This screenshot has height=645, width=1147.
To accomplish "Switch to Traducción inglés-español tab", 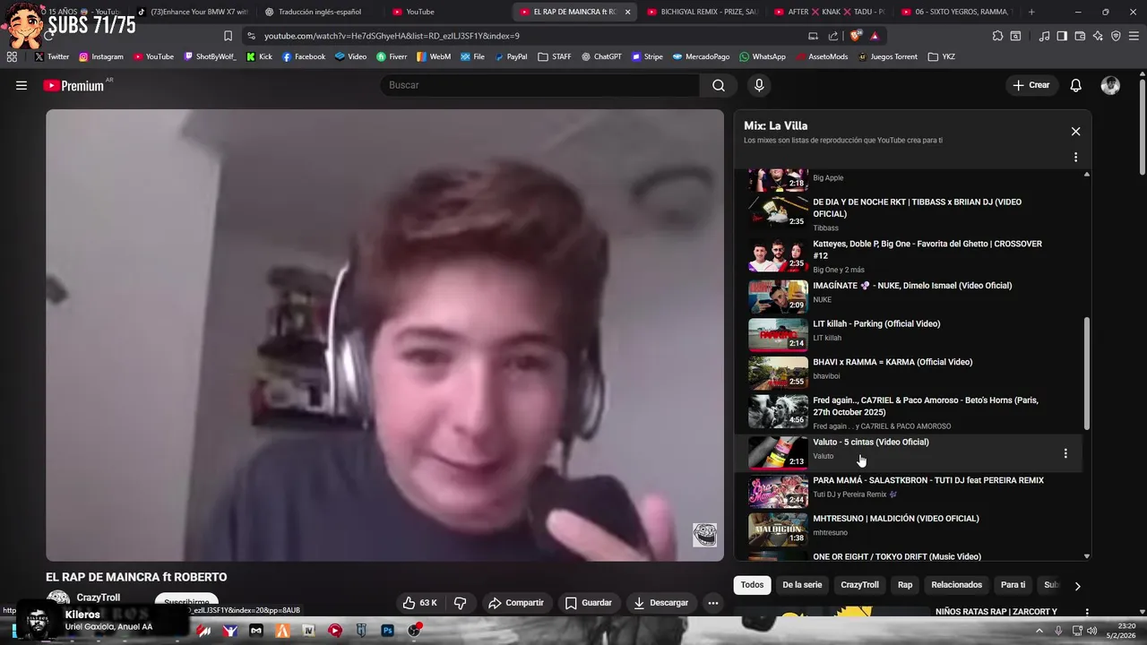I will tap(320, 12).
